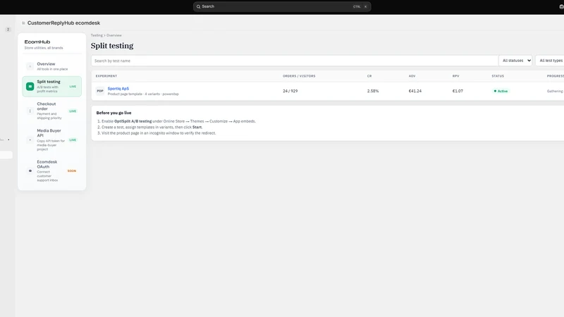
Task: Click the number 2 badge on left rail
Action: [x=8, y=30]
